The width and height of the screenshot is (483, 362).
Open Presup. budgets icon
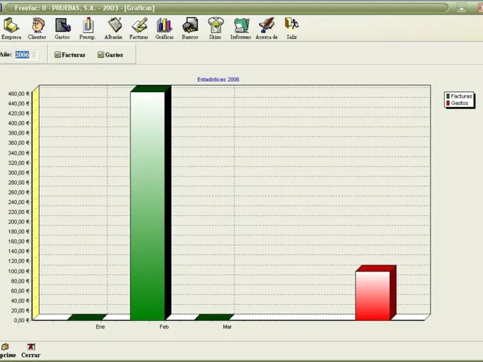point(88,28)
